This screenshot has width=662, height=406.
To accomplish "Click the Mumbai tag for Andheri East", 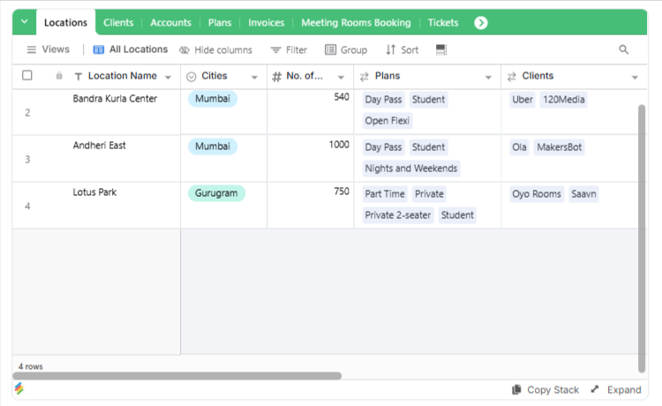I will (x=213, y=147).
